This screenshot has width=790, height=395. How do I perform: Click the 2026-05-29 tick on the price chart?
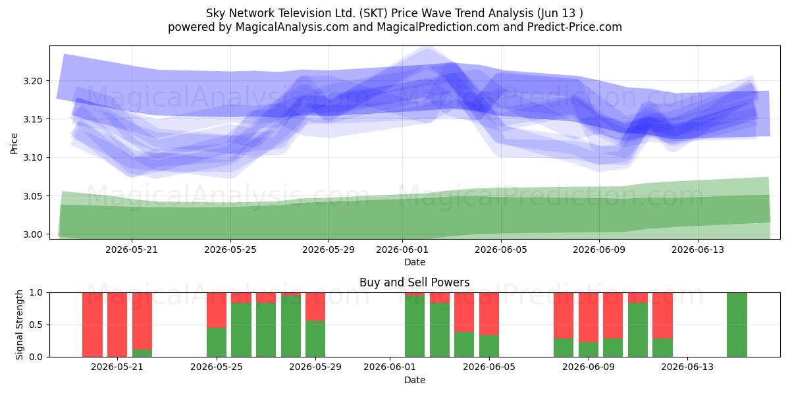[x=329, y=250]
